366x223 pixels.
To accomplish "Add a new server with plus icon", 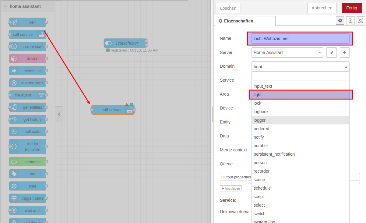I will pyautogui.click(x=344, y=52).
